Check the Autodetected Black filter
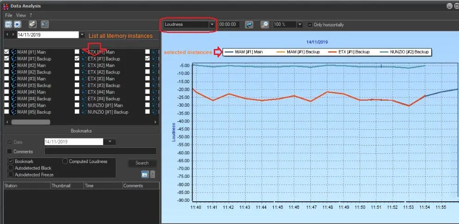This screenshot has width=459, height=224. pyautogui.click(x=11, y=168)
